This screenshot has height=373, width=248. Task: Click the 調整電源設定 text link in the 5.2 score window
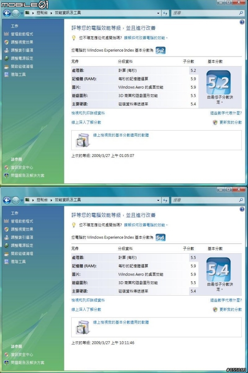[22, 58]
